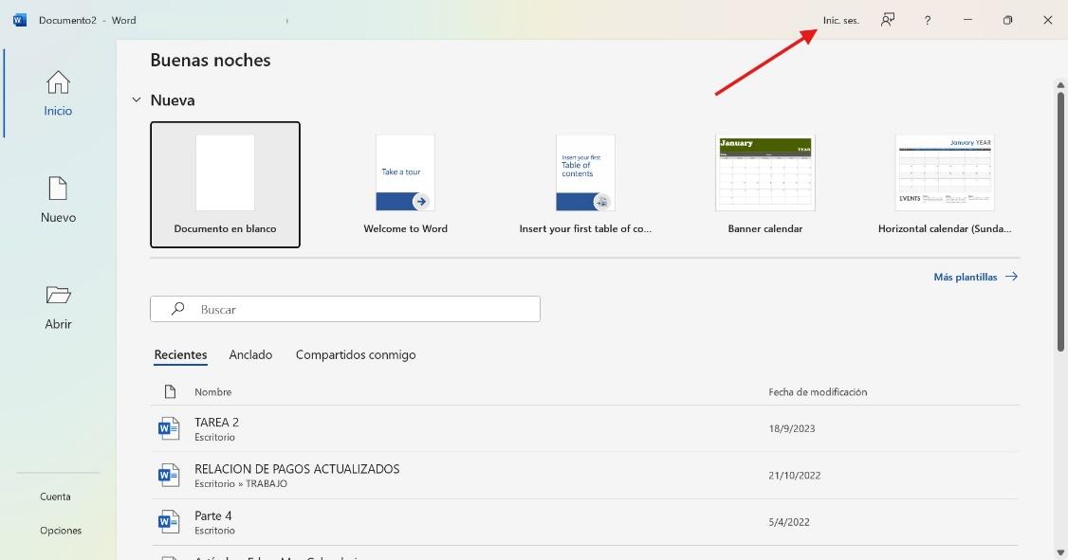Viewport: 1068px width, 560px height.
Task: Open the Inicio home section
Action: point(58,93)
